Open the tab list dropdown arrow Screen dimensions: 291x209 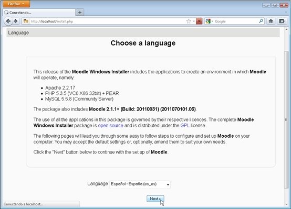(286, 12)
